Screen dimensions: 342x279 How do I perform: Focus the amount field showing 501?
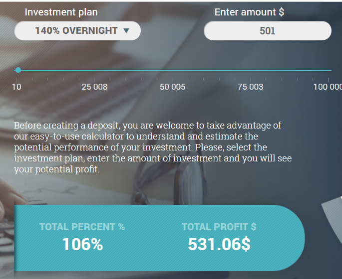(x=268, y=31)
